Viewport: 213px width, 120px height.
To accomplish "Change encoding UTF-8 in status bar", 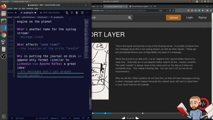I will [64, 118].
